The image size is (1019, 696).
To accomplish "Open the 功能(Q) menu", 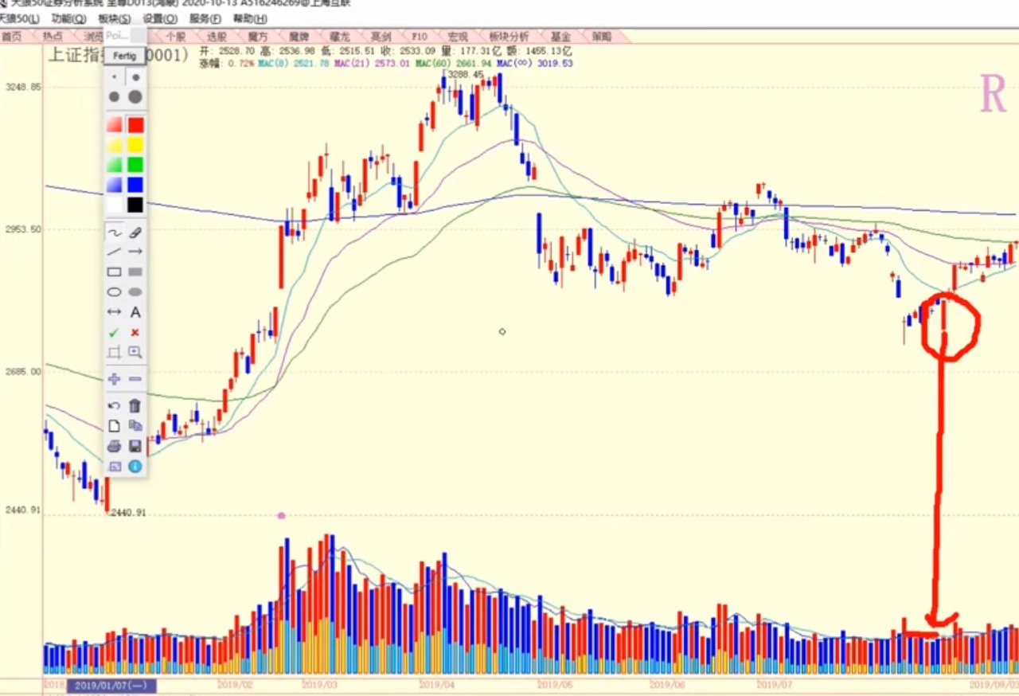I will (x=69, y=18).
